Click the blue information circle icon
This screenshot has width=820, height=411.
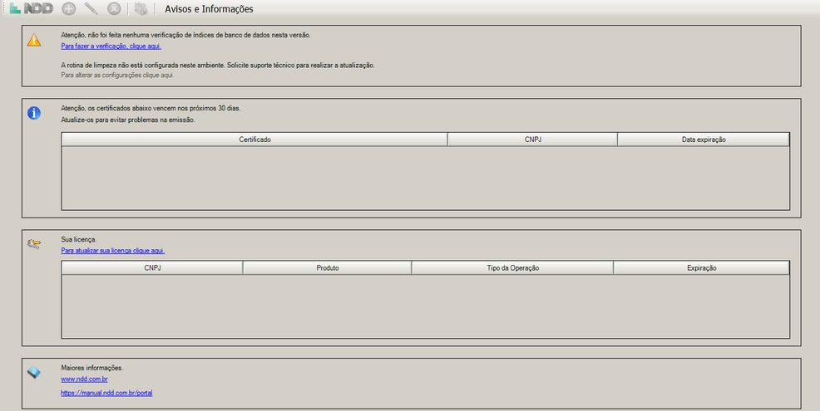pos(34,113)
